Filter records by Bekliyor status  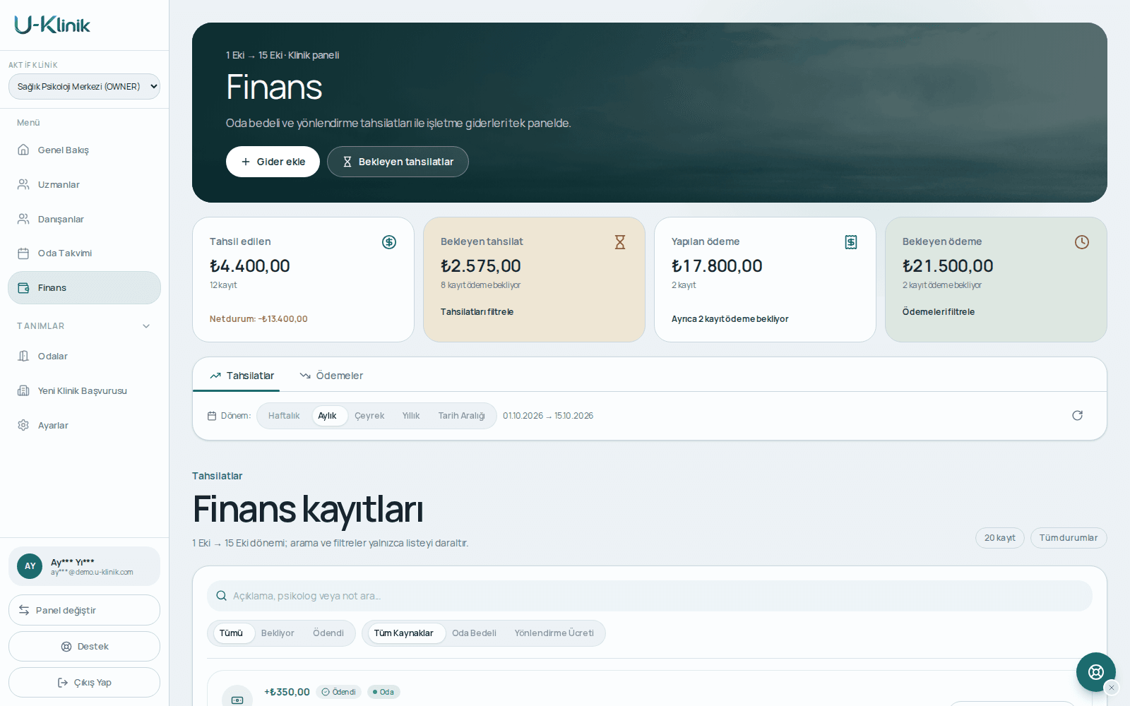pos(278,633)
